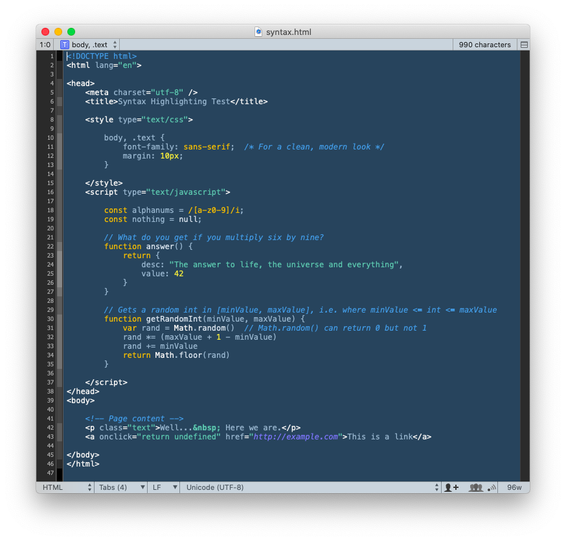Click the closing </html> tag
This screenshot has height=541, width=566.
pyautogui.click(x=83, y=464)
